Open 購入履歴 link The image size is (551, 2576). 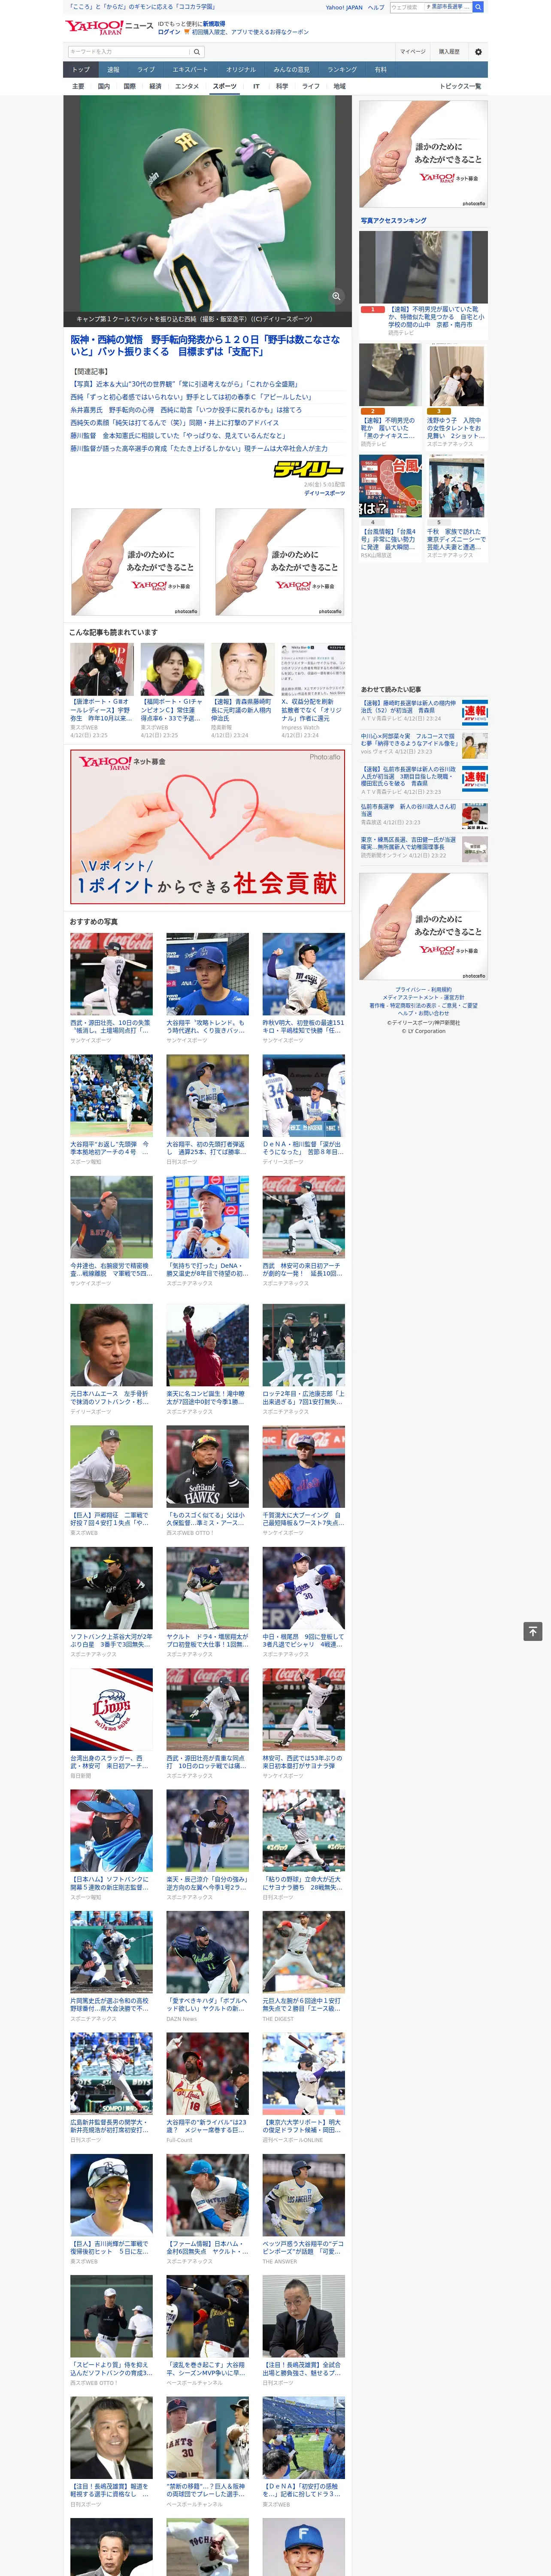point(449,51)
